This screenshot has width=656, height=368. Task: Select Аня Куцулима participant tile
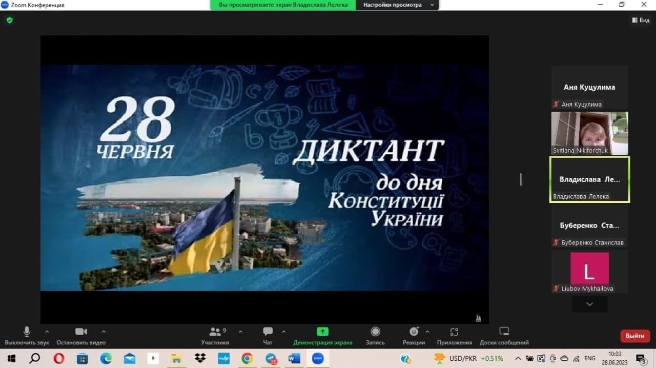589,87
